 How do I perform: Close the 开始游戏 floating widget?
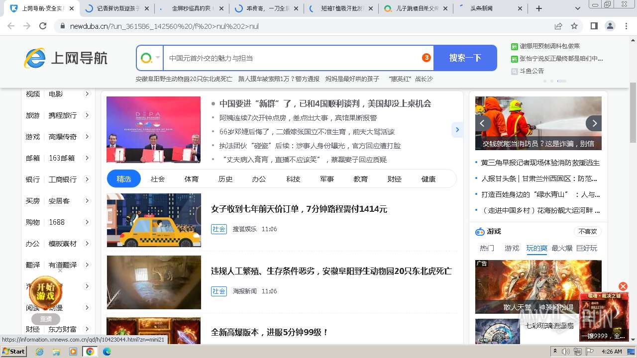(60, 270)
